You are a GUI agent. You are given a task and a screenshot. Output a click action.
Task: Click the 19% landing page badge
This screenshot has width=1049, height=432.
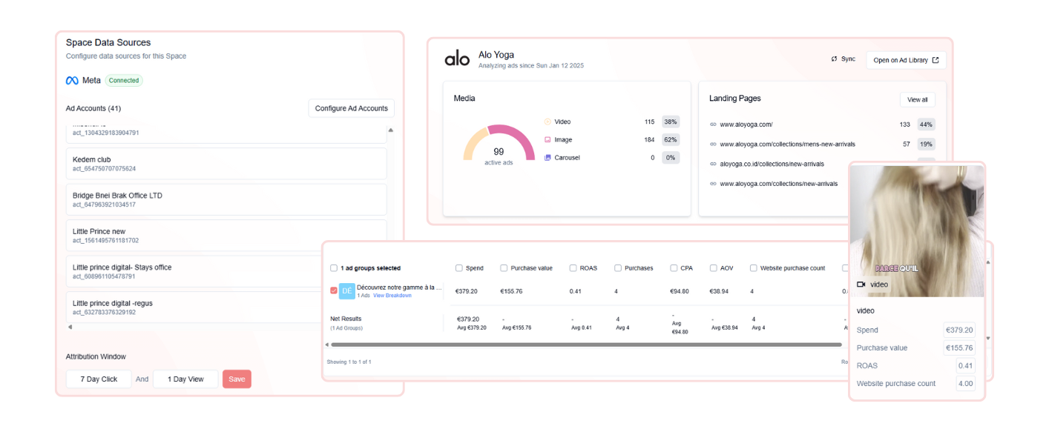point(926,144)
